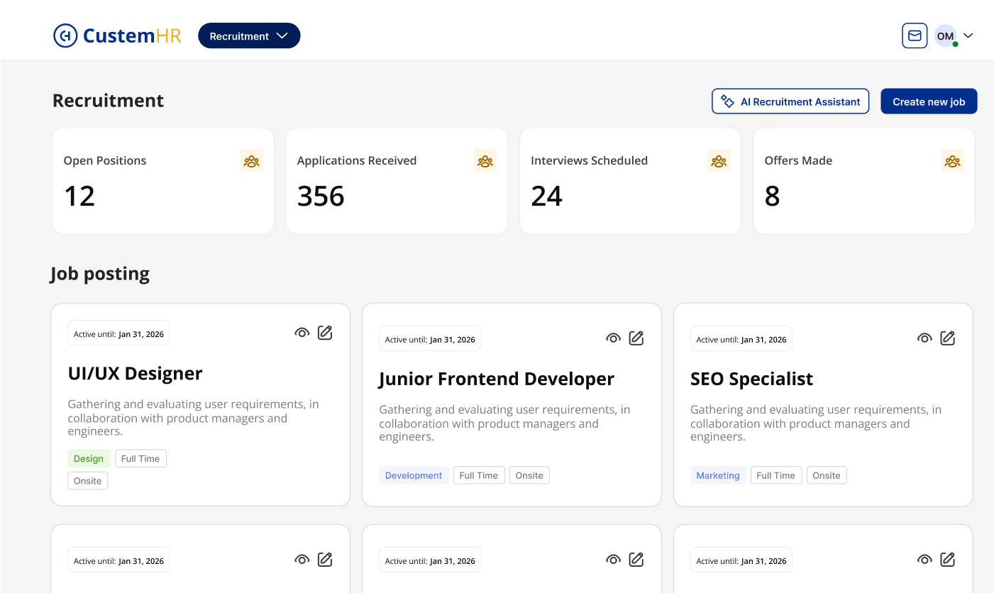Edit the UI/UX Designer job posting
Viewport: 994px width, 593px height.
325,333
